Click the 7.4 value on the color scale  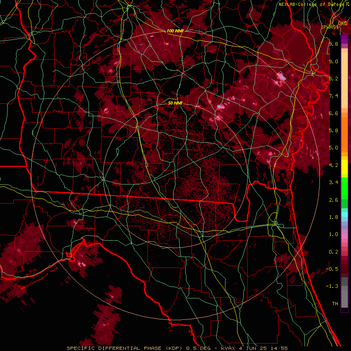click(333, 96)
